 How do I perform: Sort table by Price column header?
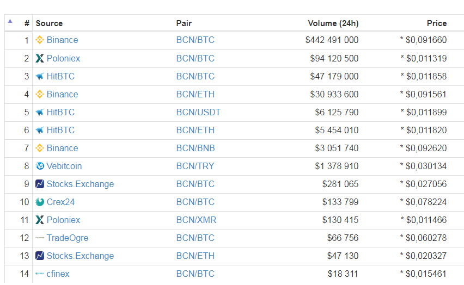point(437,23)
